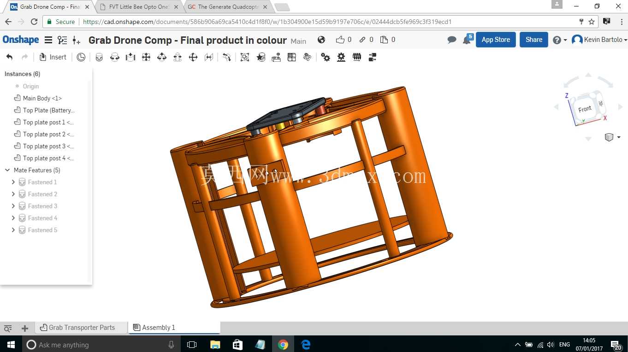Bookmark this page with the star icon

point(592,22)
